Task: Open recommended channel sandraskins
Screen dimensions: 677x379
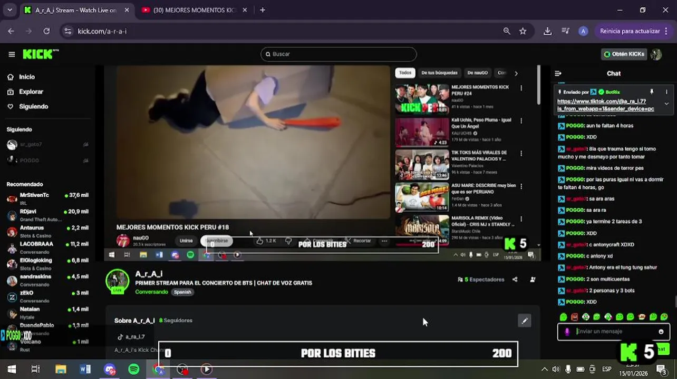Action: 47,280
